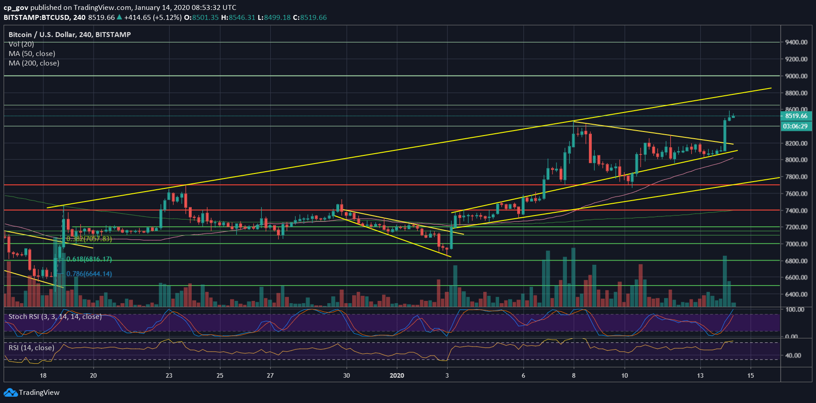Viewport: 816px width, 403px height.
Task: Click date 6 on the time axis
Action: point(524,375)
